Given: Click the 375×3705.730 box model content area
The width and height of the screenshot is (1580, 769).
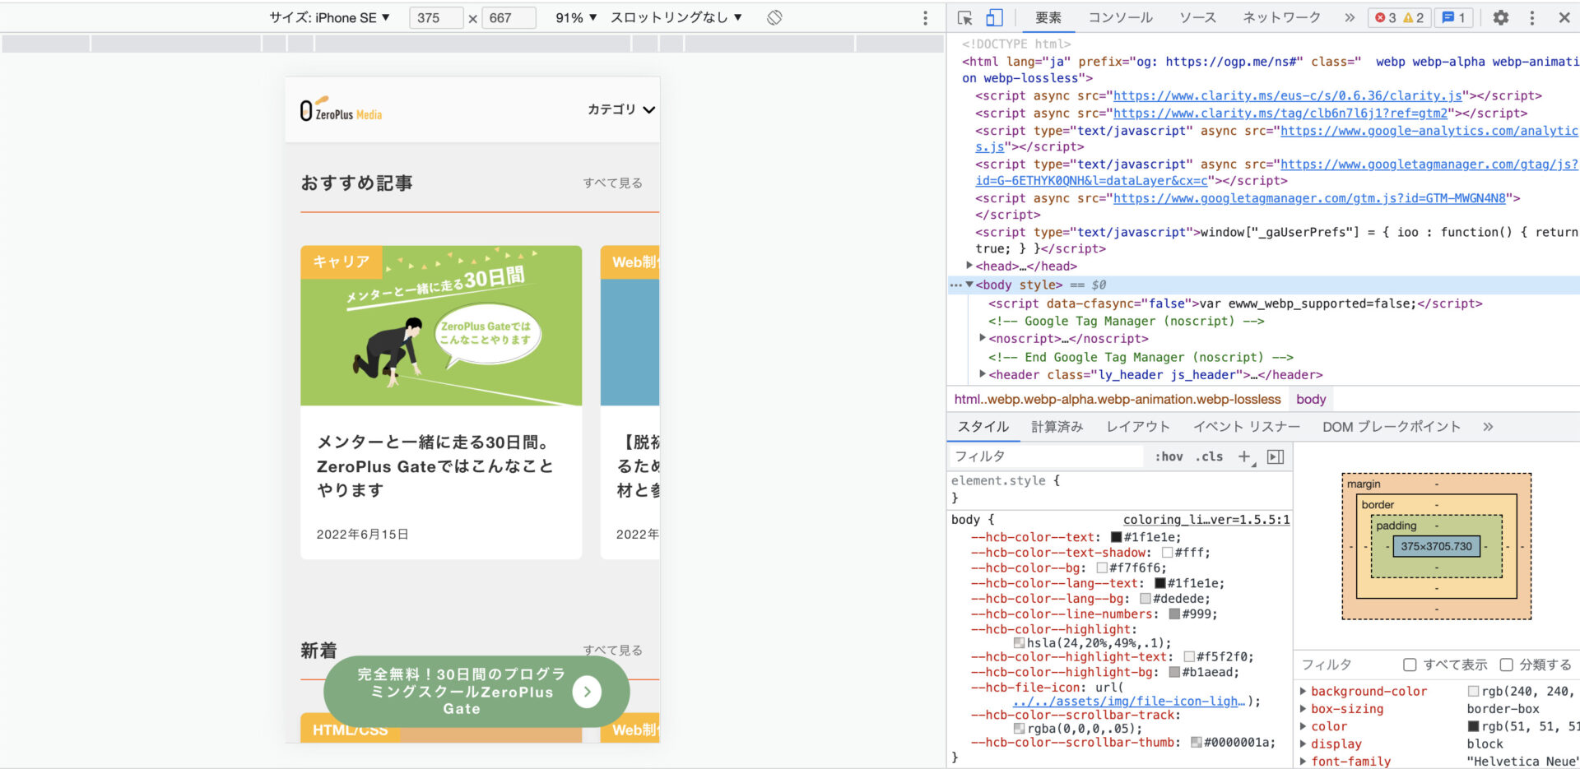Looking at the screenshot, I should pos(1436,546).
